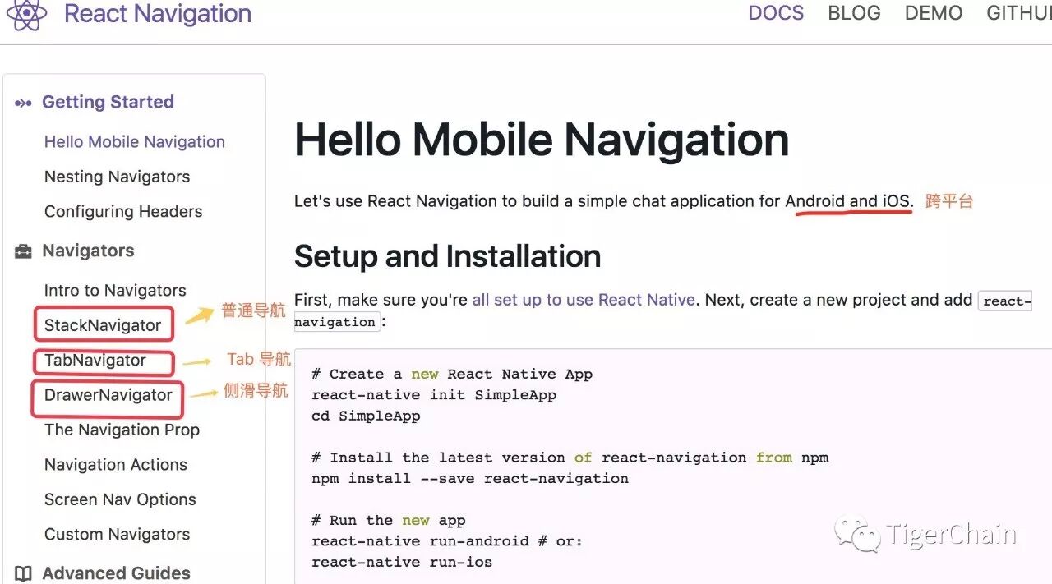This screenshot has height=584, width=1052.
Task: Click 'npm install --save react-navigation' code line
Action: click(x=470, y=478)
